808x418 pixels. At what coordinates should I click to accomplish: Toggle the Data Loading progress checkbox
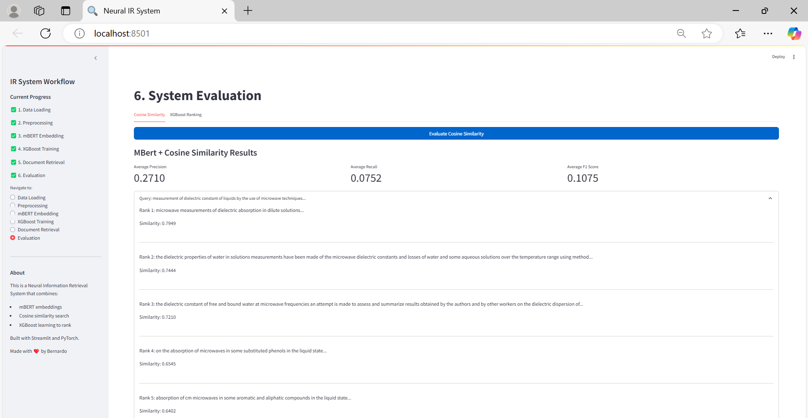click(13, 110)
